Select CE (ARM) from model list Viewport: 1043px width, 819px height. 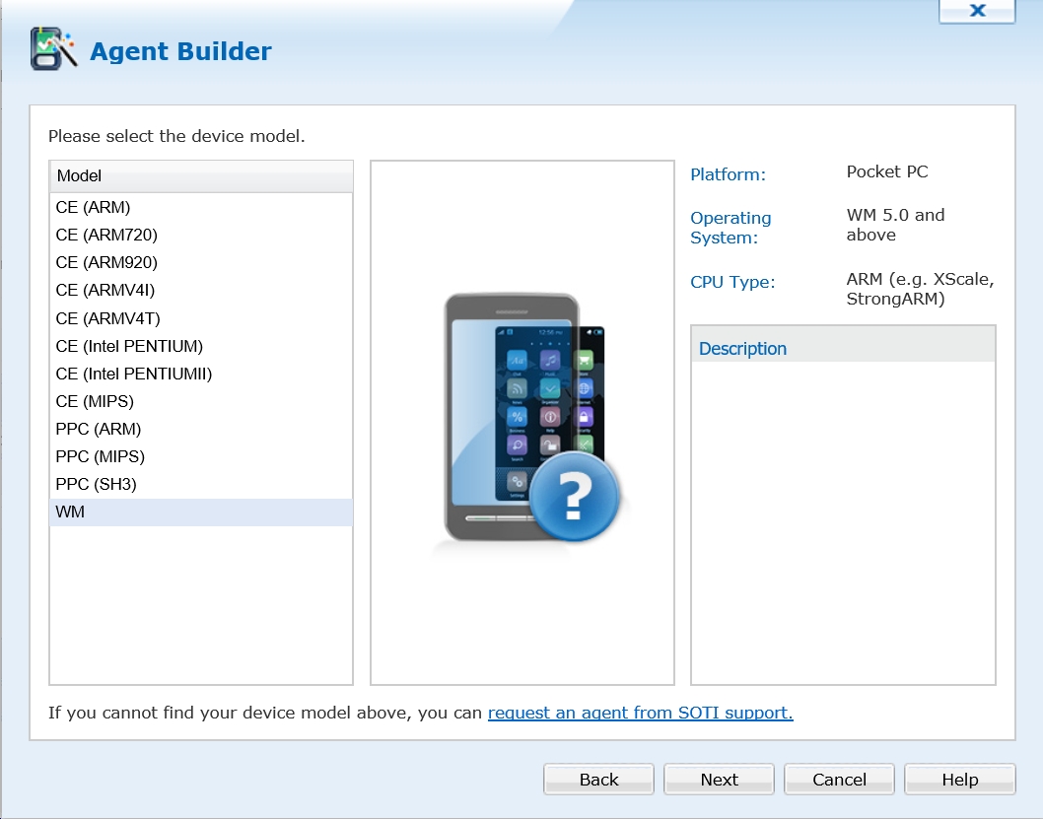[x=94, y=207]
